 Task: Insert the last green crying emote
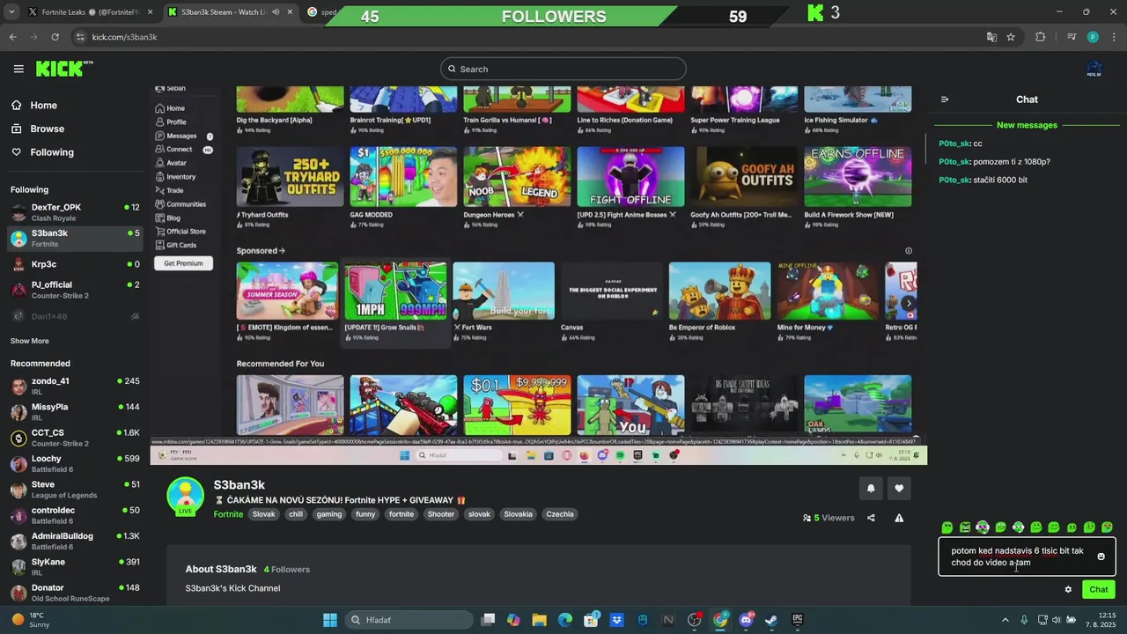click(1107, 527)
